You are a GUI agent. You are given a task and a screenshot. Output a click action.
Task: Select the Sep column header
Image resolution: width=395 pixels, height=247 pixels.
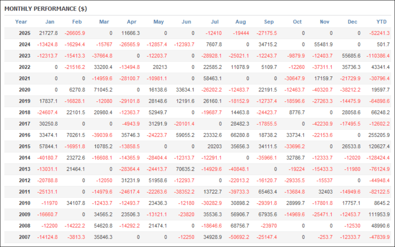click(269, 22)
